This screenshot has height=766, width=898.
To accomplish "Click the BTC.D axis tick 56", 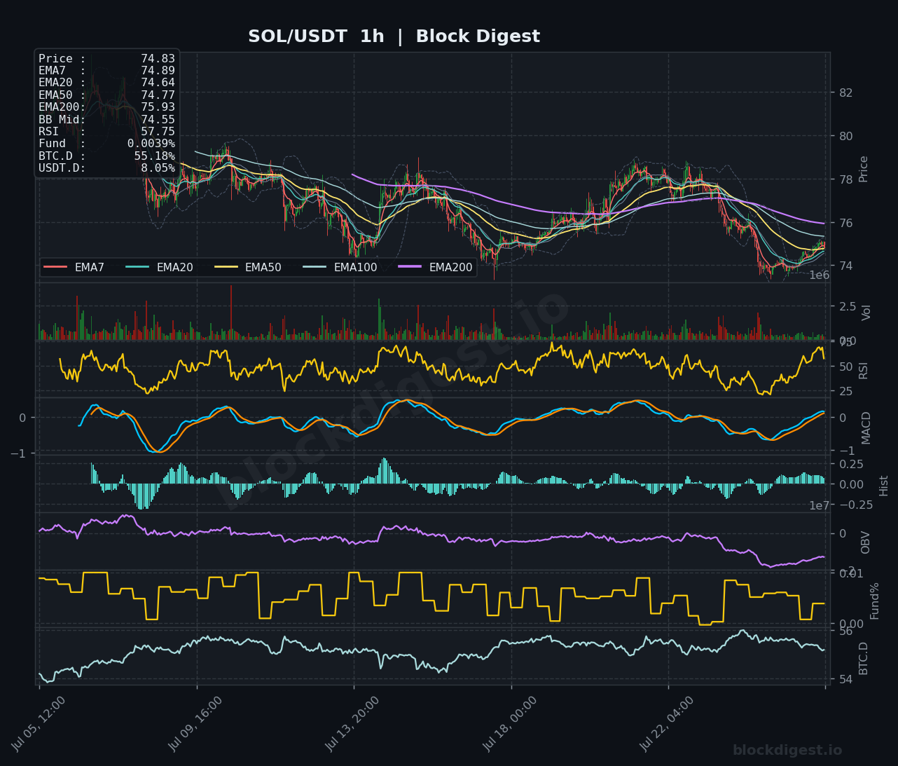I will point(846,631).
